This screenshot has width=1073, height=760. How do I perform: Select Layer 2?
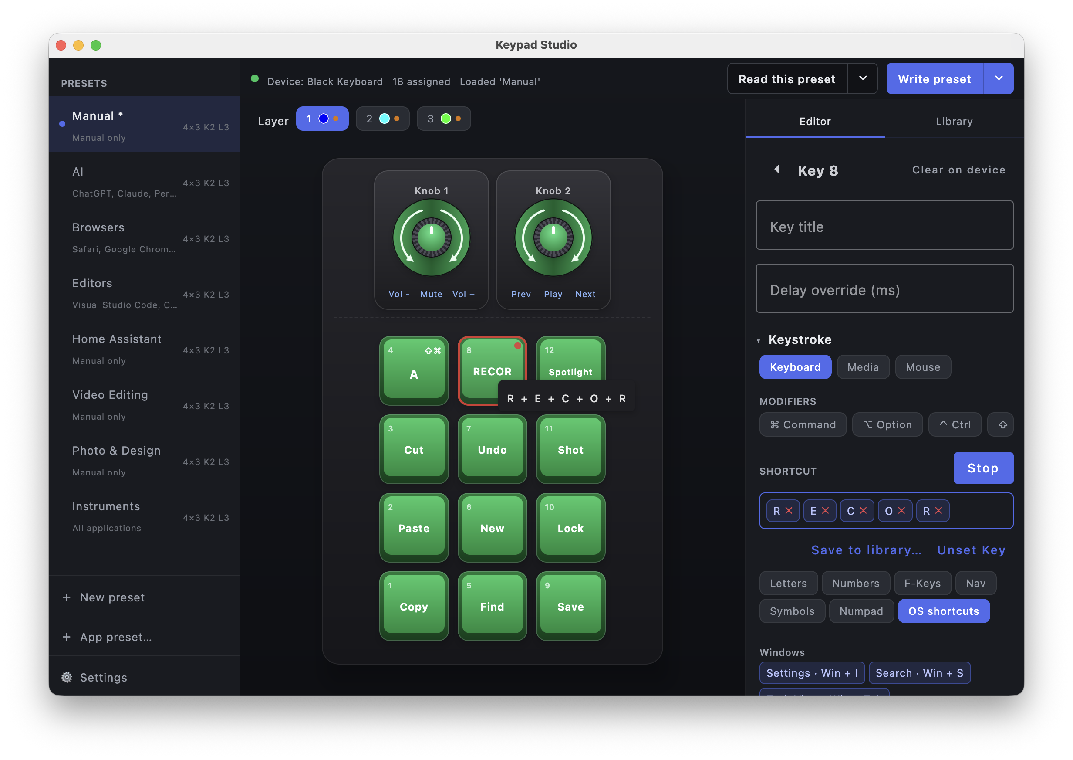(x=382, y=119)
